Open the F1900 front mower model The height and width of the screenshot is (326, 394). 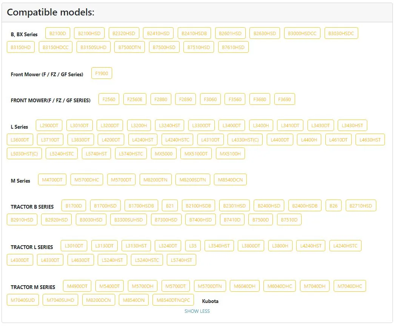tap(102, 73)
